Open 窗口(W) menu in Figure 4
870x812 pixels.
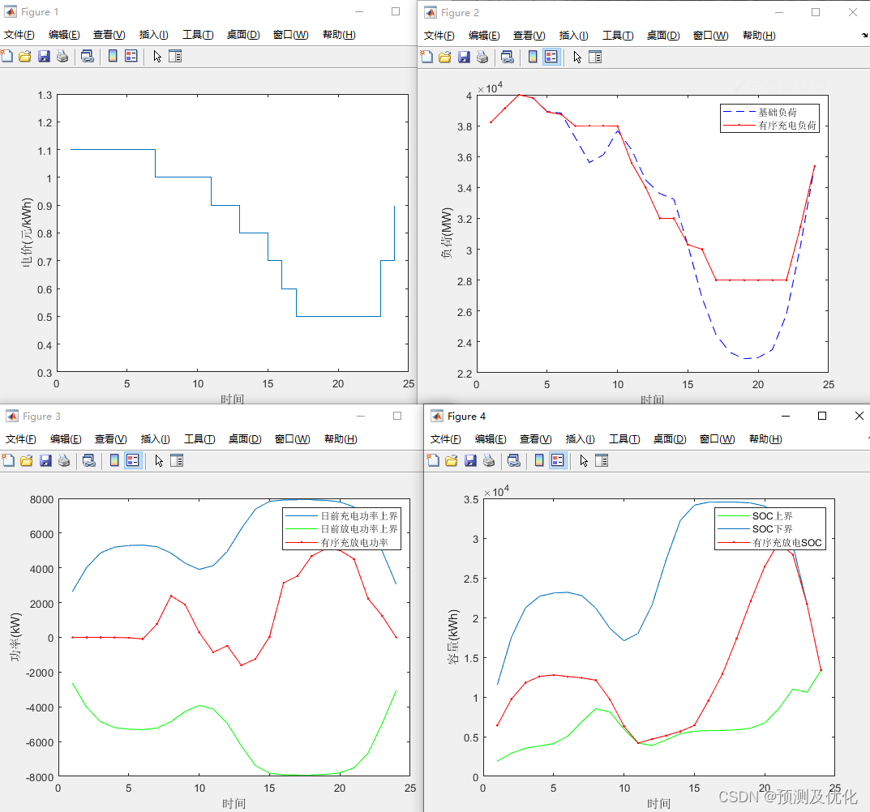718,438
